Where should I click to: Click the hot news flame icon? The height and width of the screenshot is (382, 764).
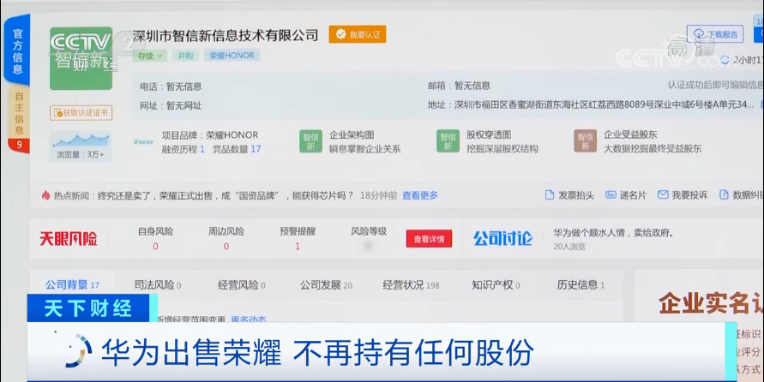point(45,195)
